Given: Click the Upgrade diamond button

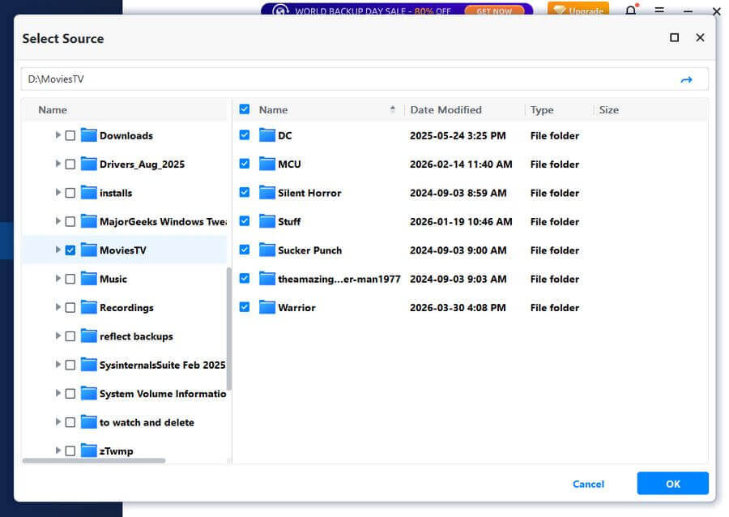Looking at the screenshot, I should 578,11.
